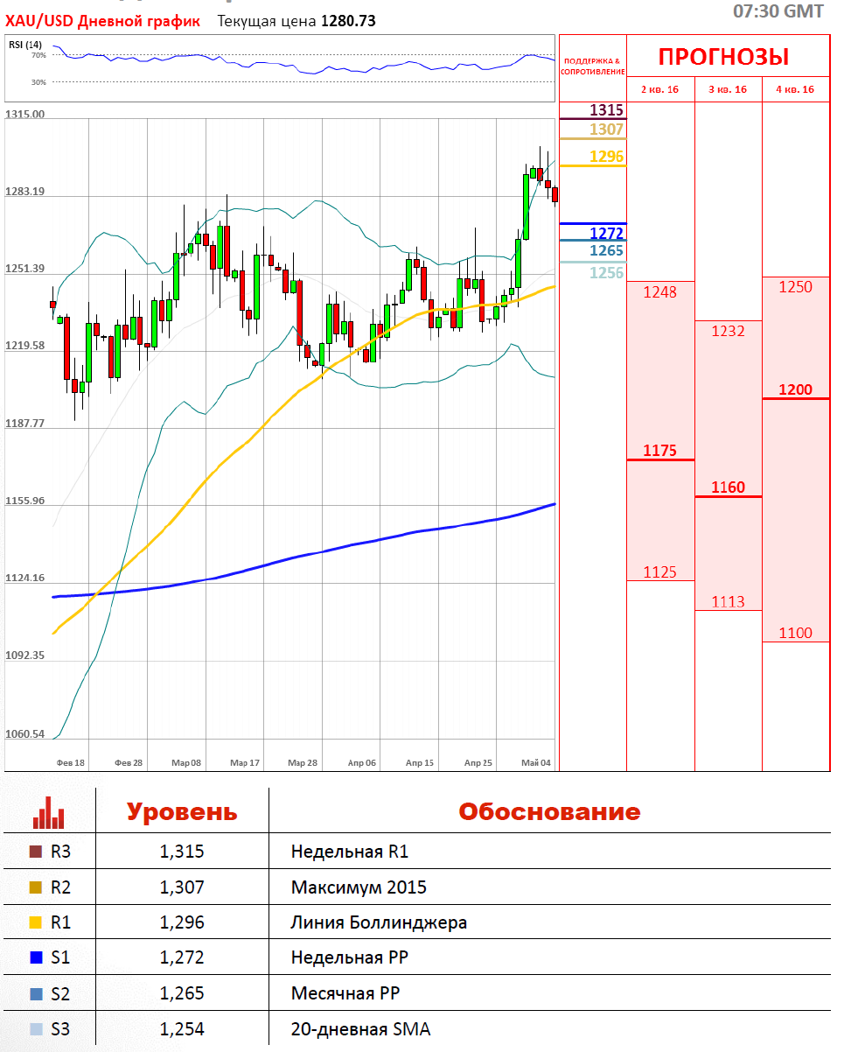The width and height of the screenshot is (851, 1052).
Task: Click the 'Максимум 2015' rationale cell
Action: (359, 887)
